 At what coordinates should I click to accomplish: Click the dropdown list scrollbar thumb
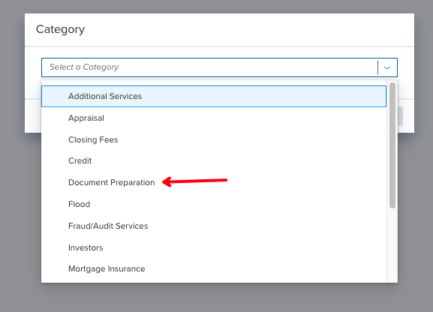coord(392,145)
